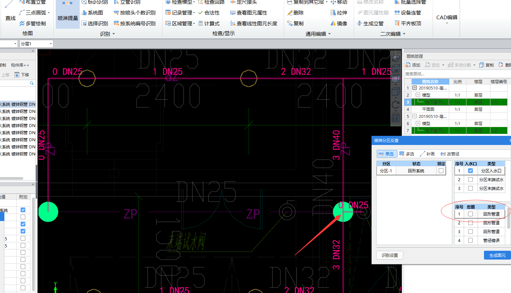This screenshot has width=511, height=293.
Task: Open the 分层1 layer dropdown
Action: pos(51,44)
